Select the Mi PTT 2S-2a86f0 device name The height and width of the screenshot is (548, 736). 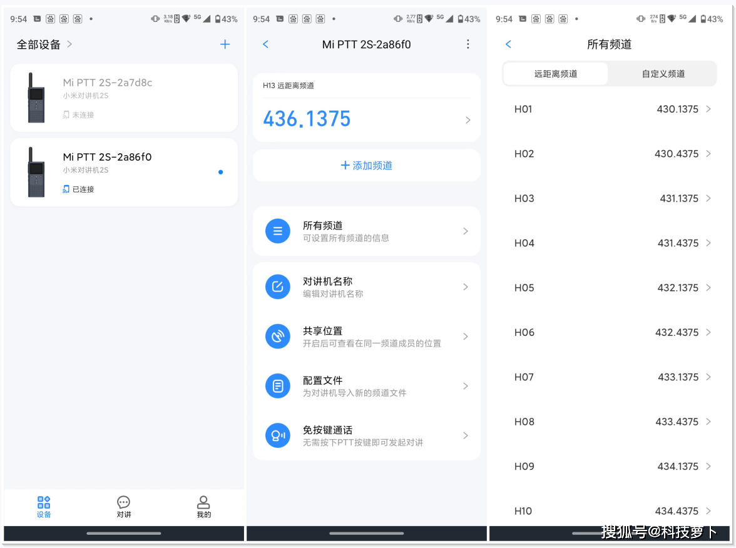point(108,157)
